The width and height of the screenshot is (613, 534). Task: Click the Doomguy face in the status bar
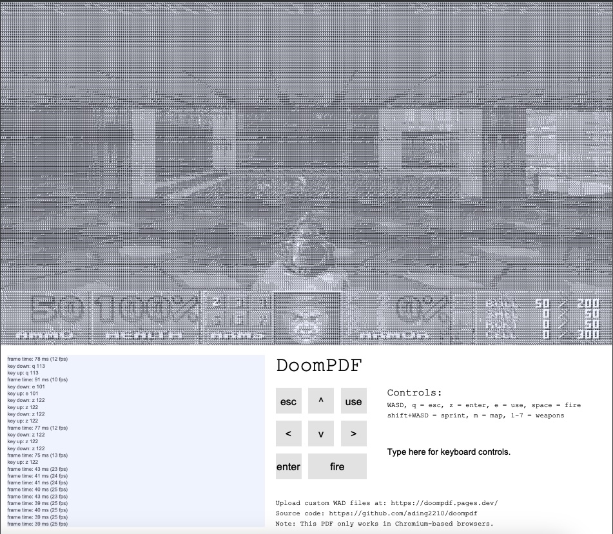click(x=307, y=319)
